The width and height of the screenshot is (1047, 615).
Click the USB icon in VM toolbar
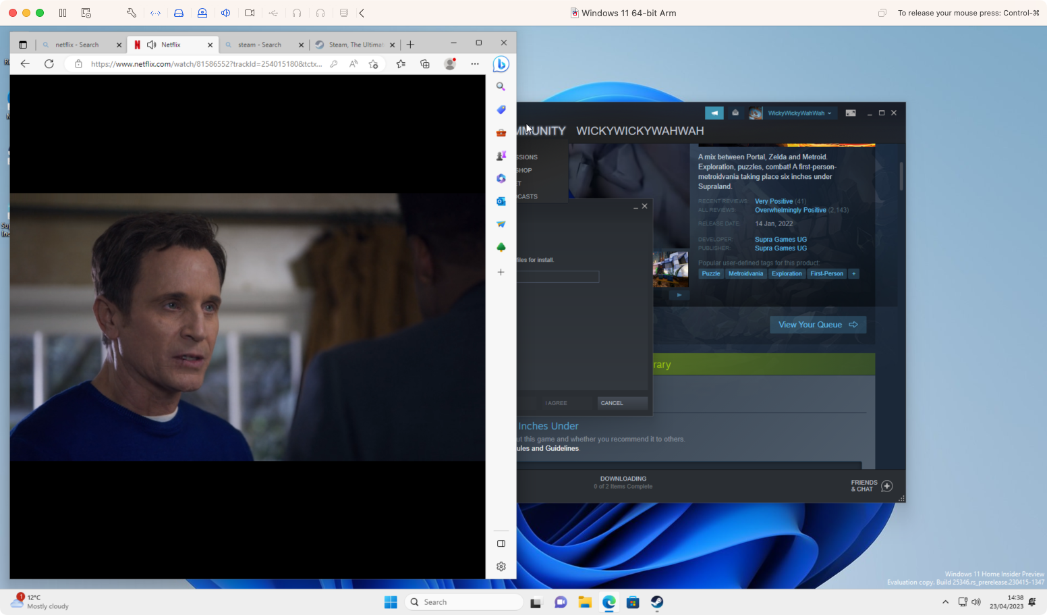[273, 13]
